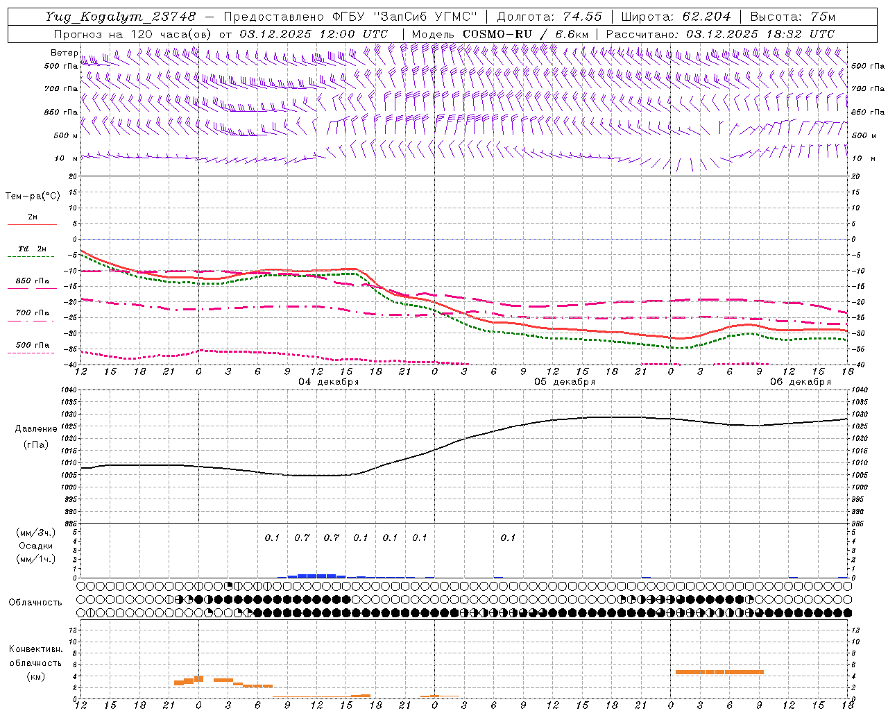Click the long orange convective bar on 06 декабря
Viewport: 888px width, 711px height.
coord(719,672)
